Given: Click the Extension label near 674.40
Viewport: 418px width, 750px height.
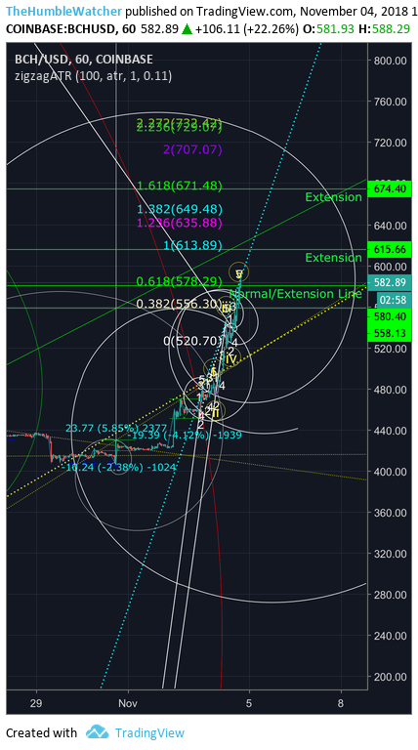Looking at the screenshot, I should click(333, 197).
